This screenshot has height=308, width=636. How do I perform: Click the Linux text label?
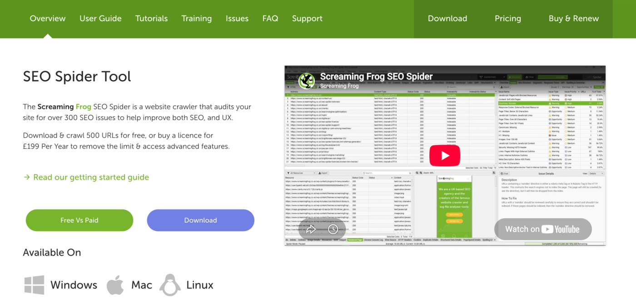pos(200,285)
